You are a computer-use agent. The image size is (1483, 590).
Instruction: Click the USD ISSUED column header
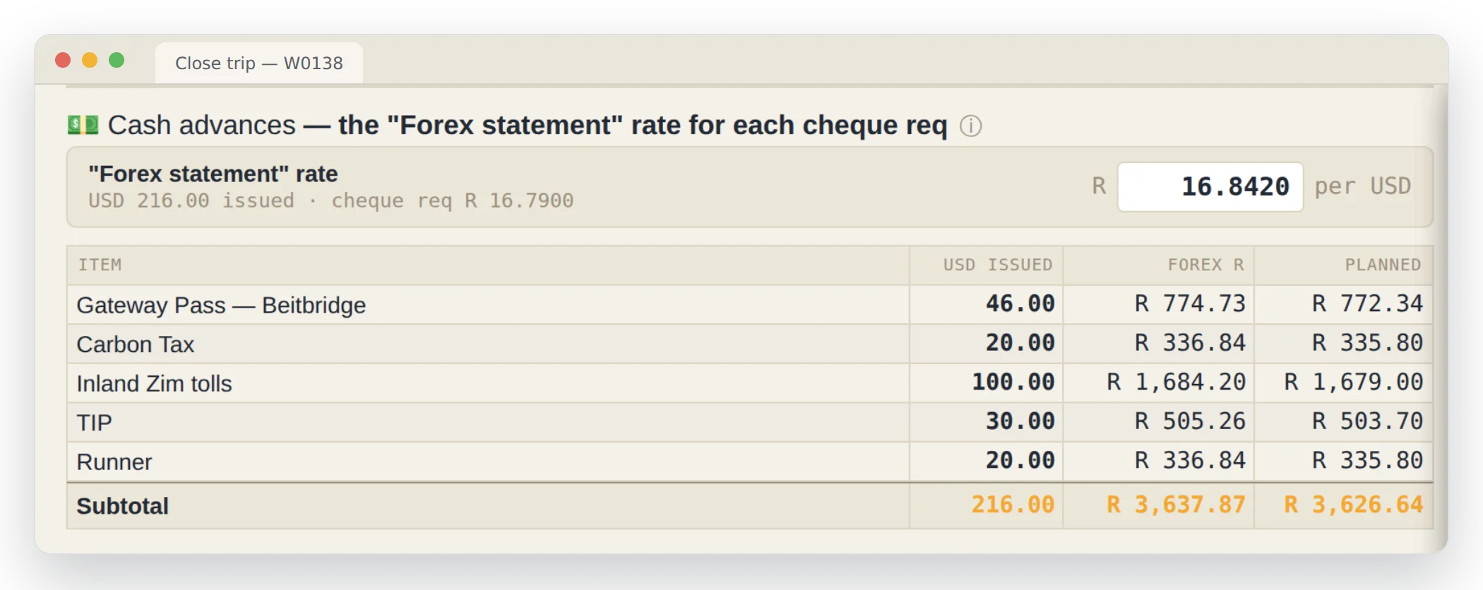(997, 265)
